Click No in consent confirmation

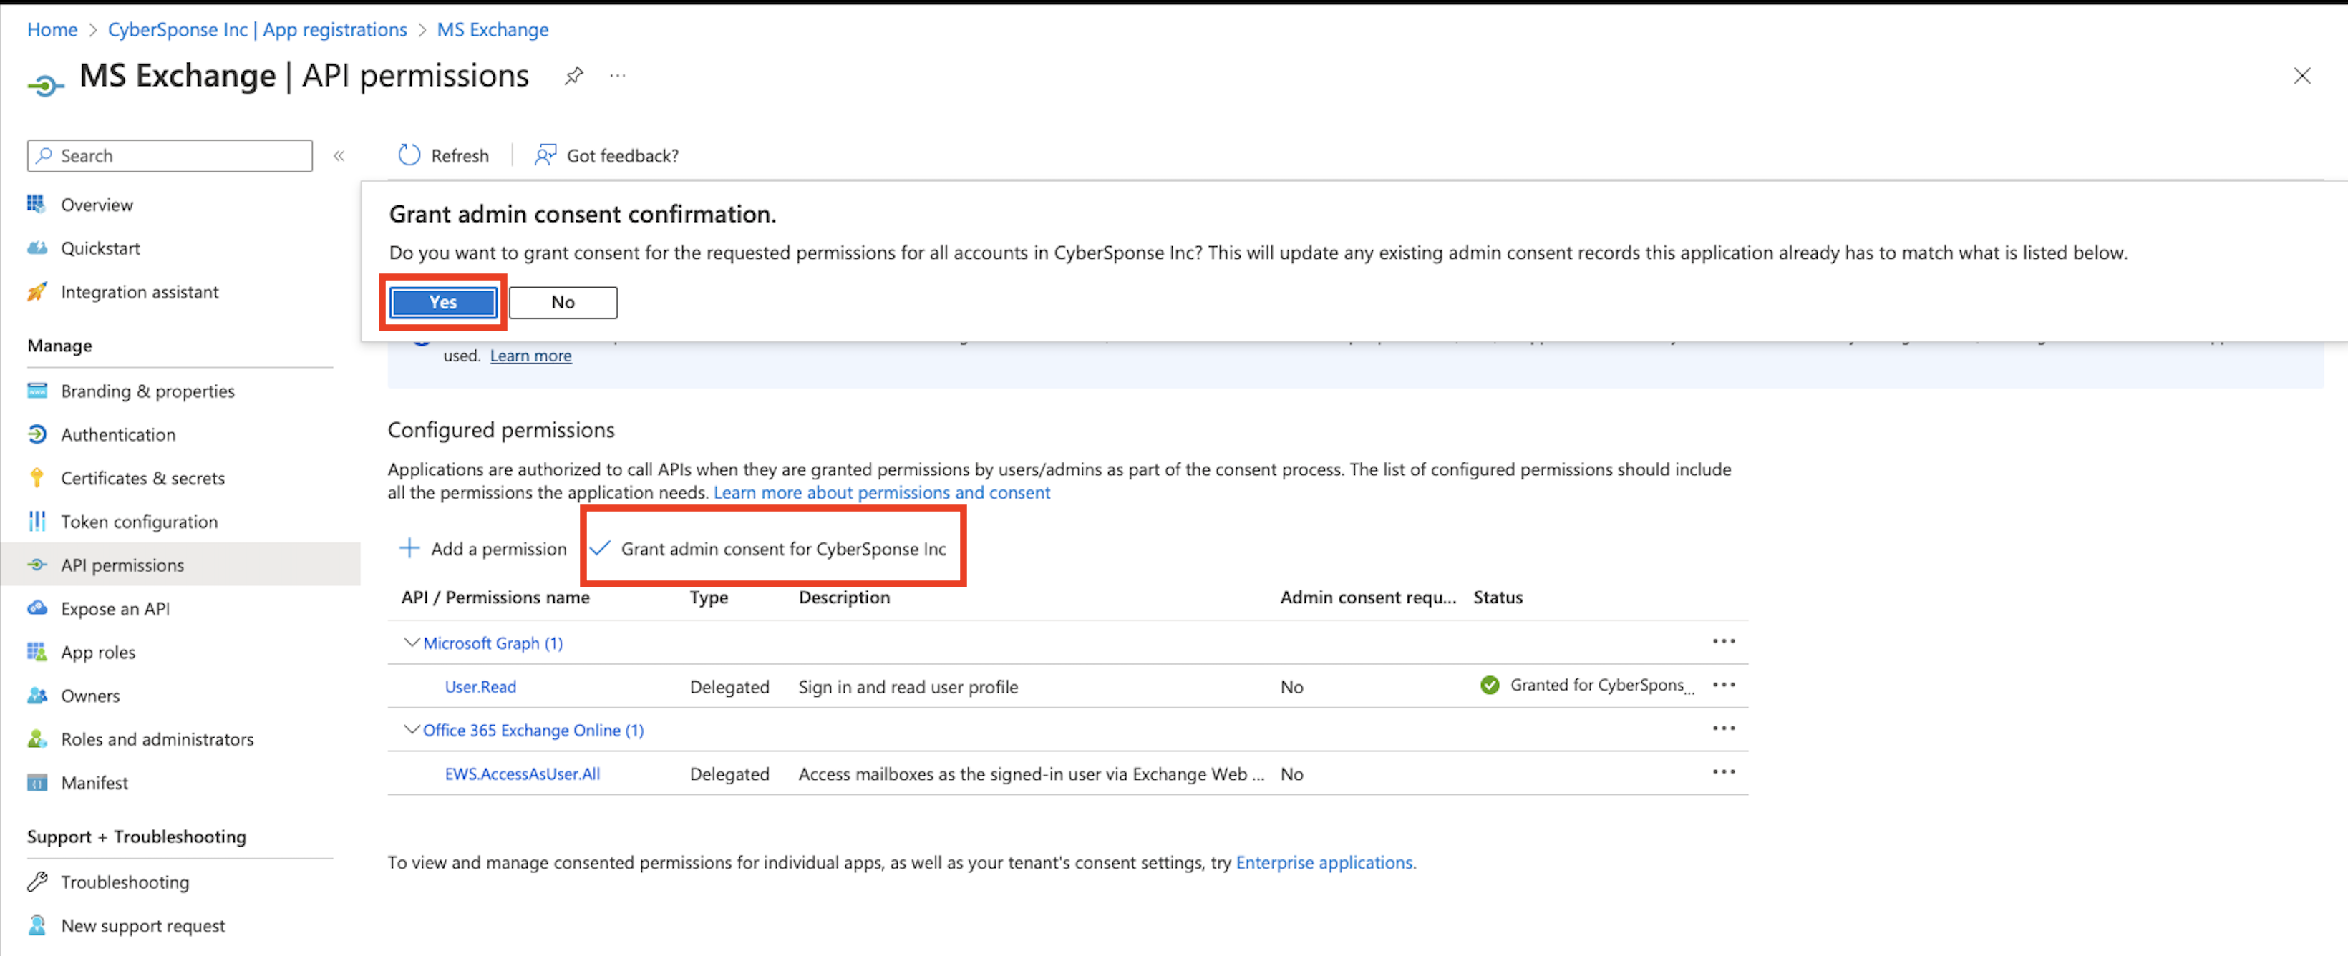[x=563, y=302]
